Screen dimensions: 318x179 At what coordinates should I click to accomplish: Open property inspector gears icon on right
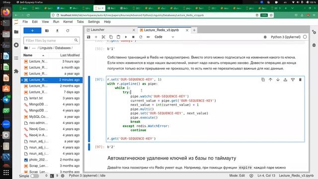pos(314,32)
